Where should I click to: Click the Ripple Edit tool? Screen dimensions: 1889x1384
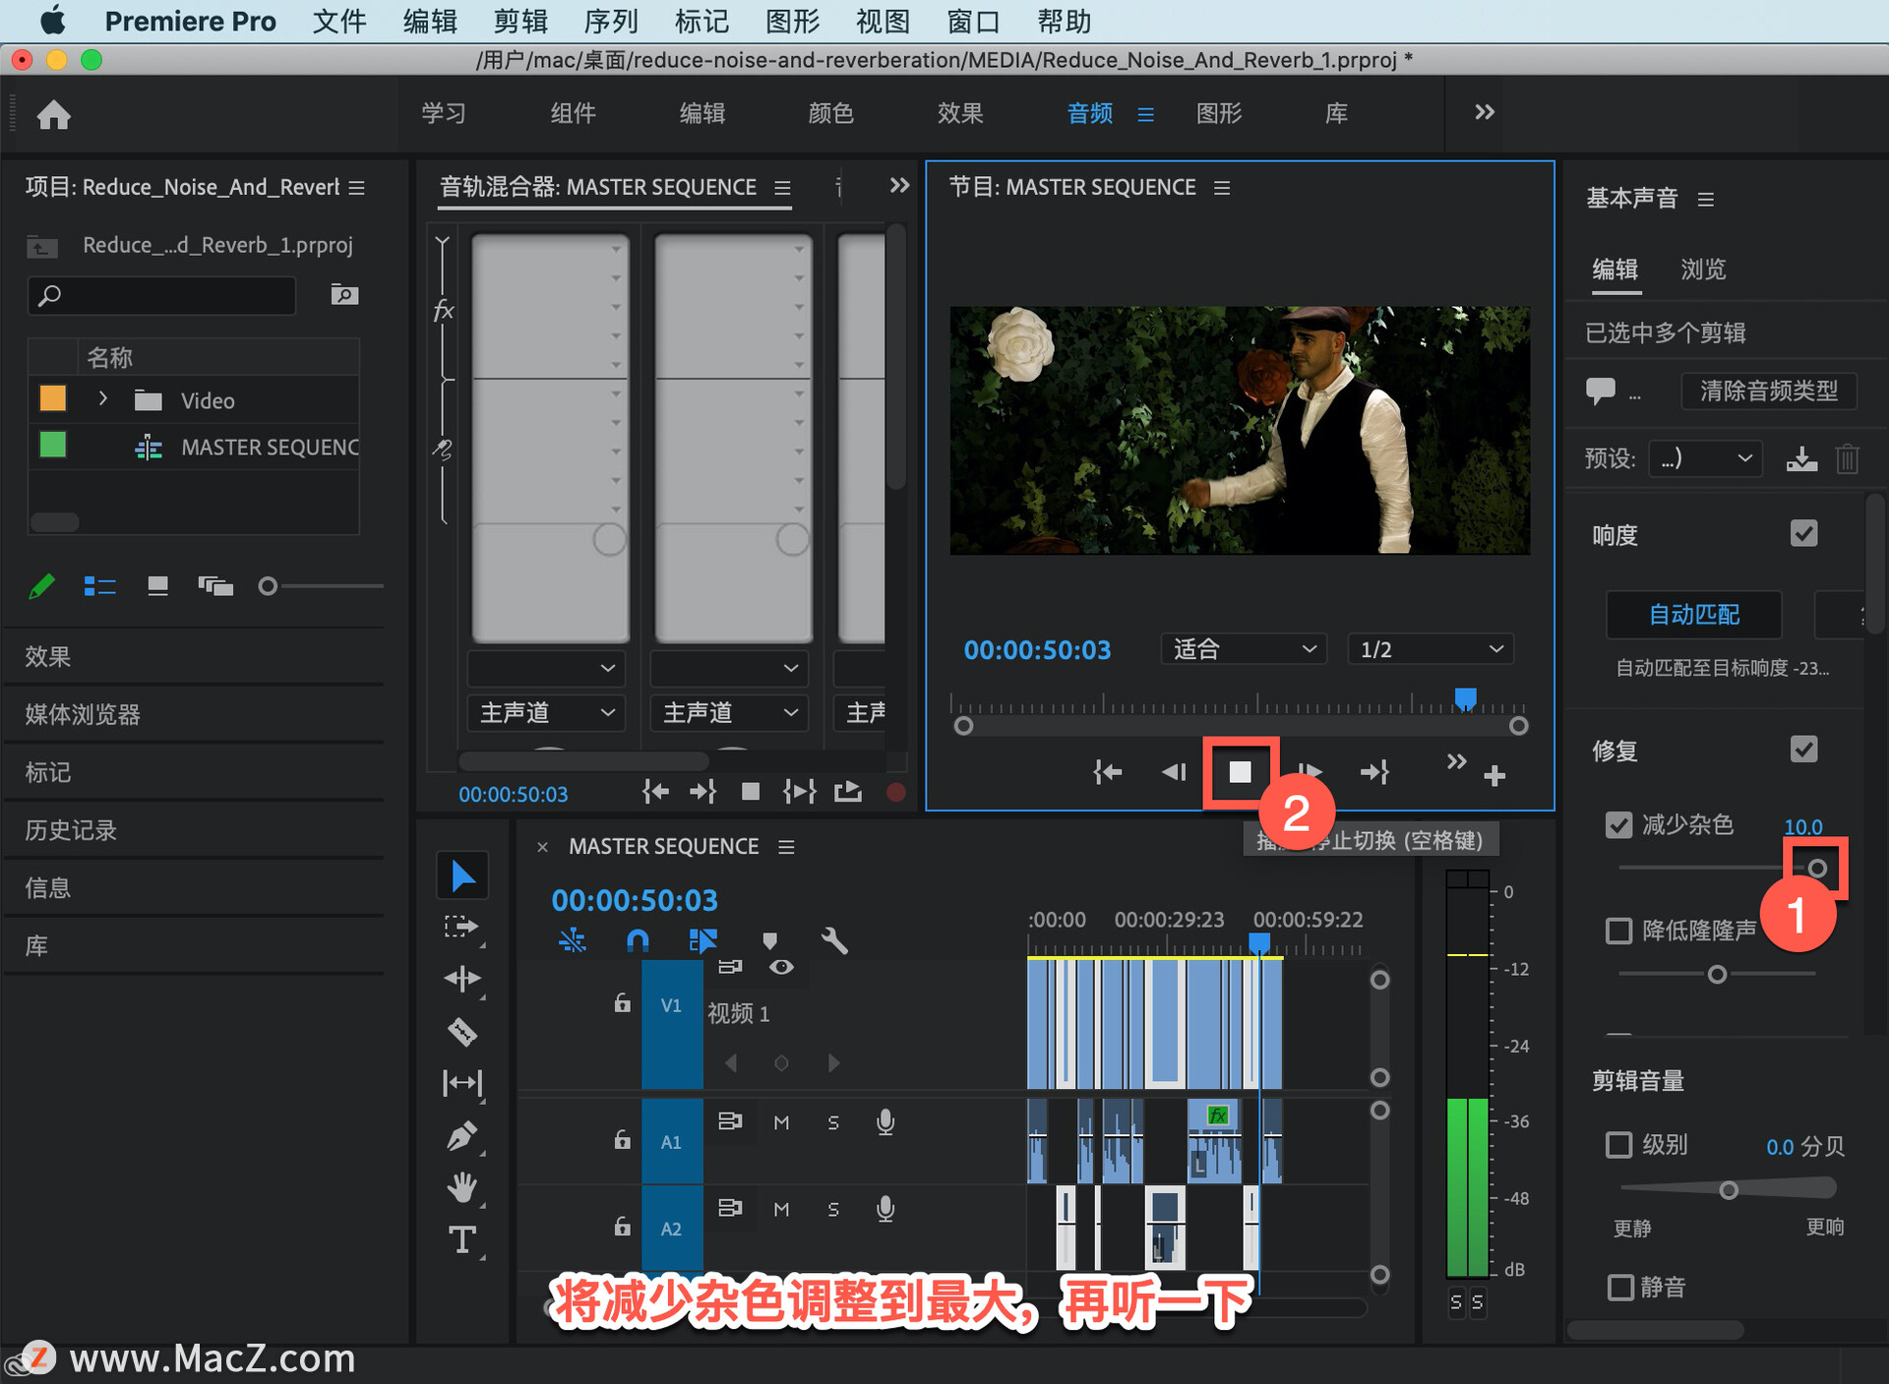461,979
